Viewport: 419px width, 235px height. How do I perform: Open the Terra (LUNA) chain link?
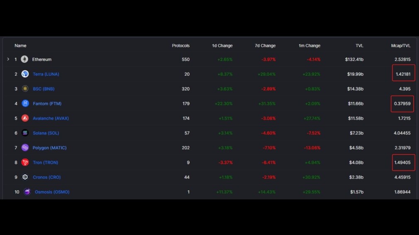[46, 74]
